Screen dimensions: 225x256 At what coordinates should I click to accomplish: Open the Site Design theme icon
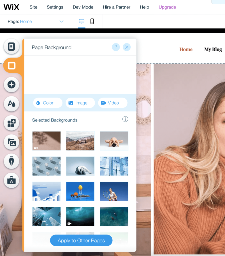(x=11, y=104)
